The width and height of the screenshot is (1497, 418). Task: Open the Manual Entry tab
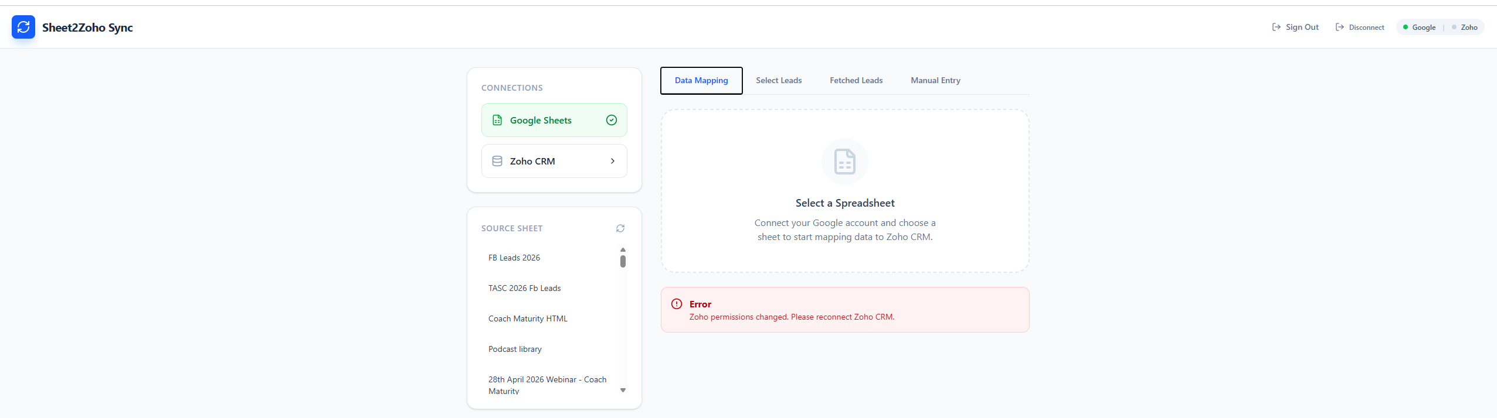[935, 81]
